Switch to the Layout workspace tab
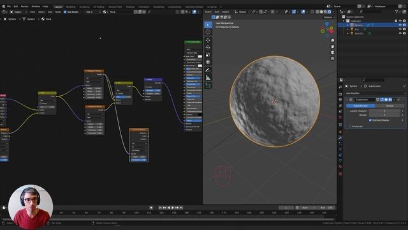This screenshot has height=230, width=408. coord(58,7)
